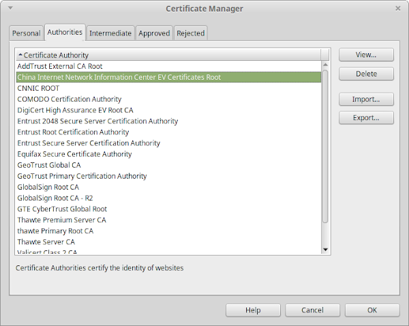Click the scrollbar up arrow
The width and height of the screenshot is (409, 326).
click(325, 65)
